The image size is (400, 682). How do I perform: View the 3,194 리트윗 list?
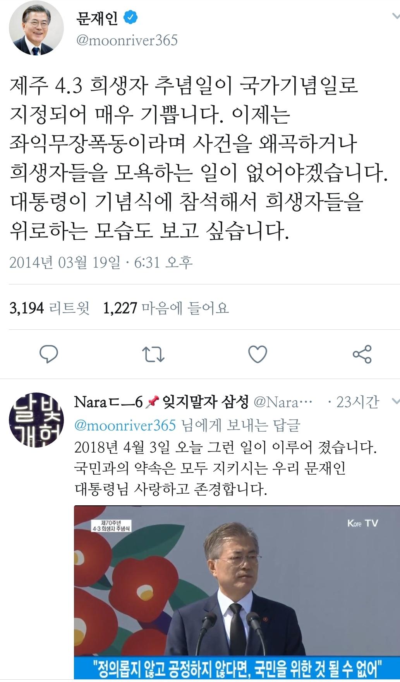click(x=50, y=308)
